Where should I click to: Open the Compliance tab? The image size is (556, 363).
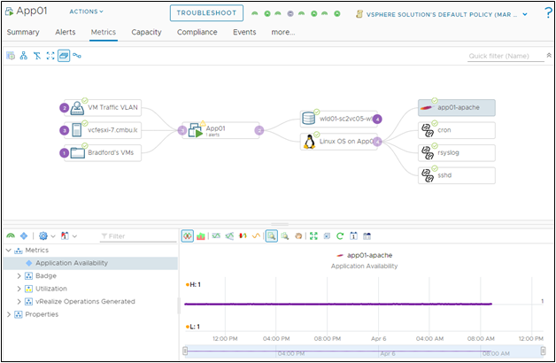pyautogui.click(x=197, y=32)
